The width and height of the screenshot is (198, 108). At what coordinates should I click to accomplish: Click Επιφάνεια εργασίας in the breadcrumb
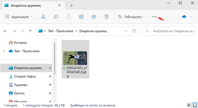pos(93,31)
